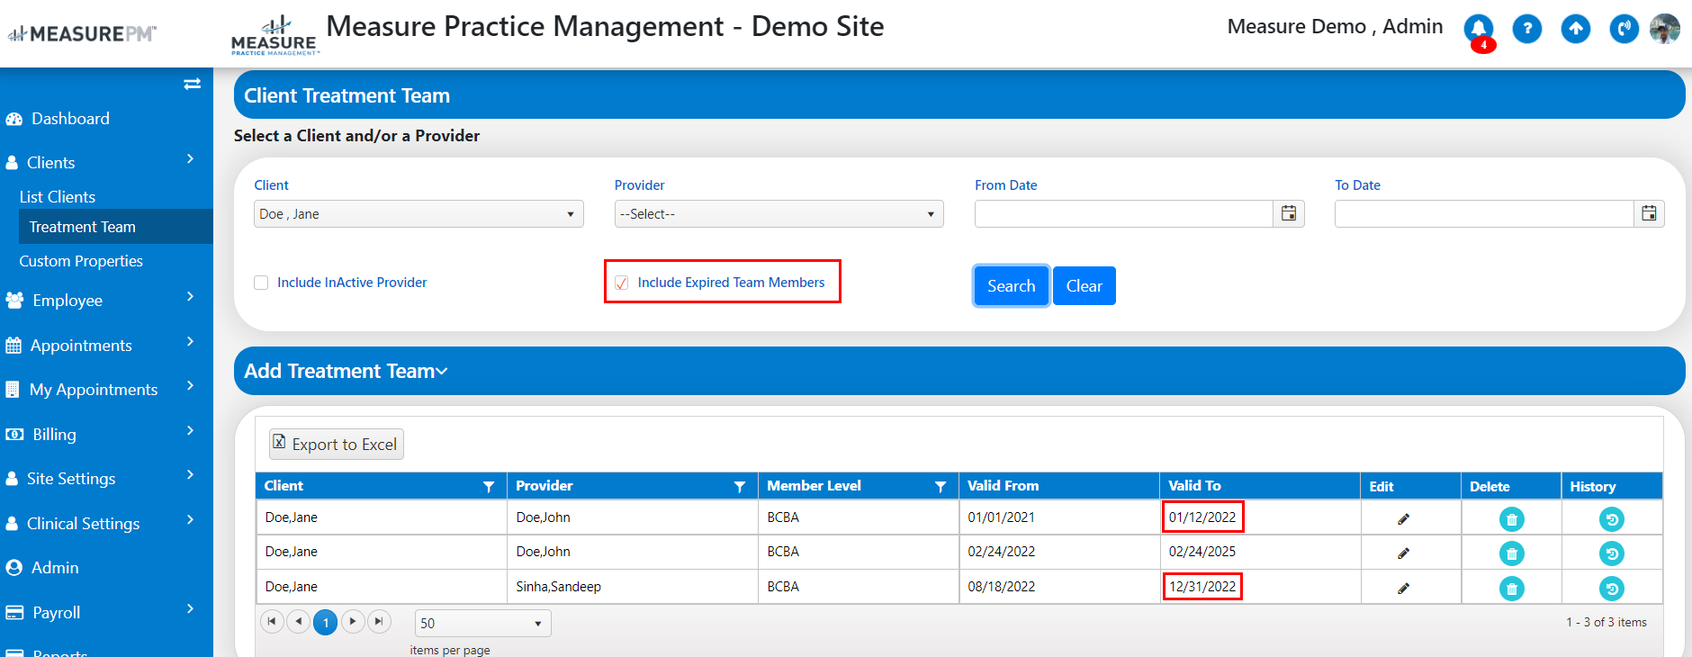Click the Clear button
This screenshot has width=1692, height=657.
tap(1084, 285)
